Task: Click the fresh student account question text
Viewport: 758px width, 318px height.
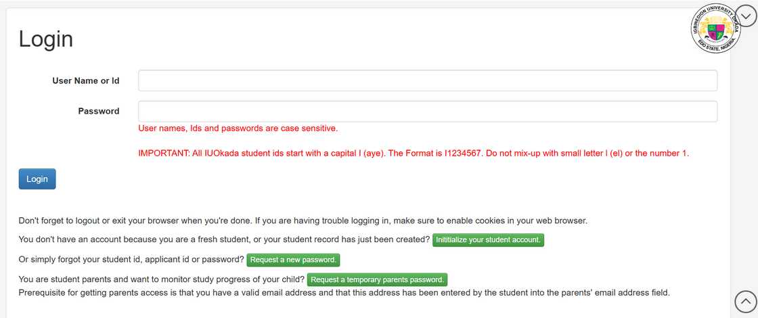Action: (x=223, y=240)
